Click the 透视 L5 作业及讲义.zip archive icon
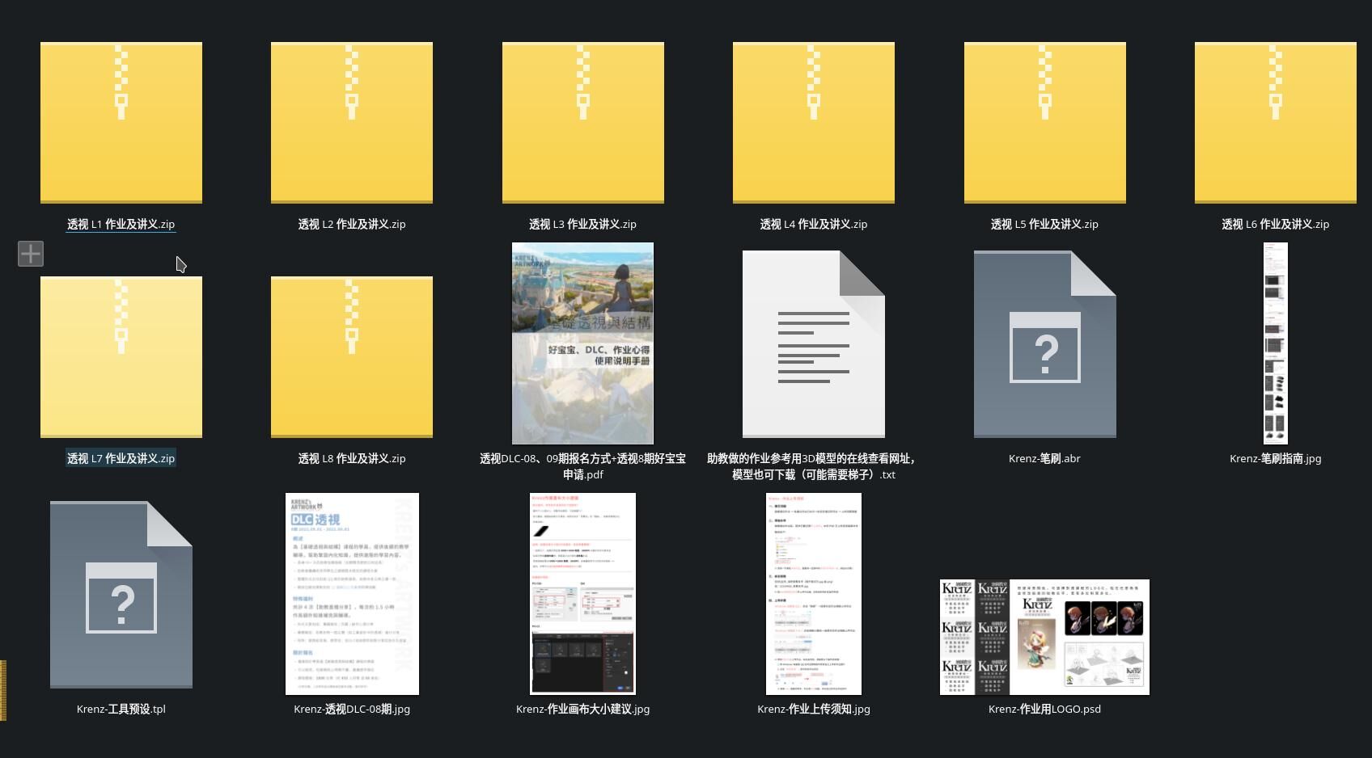 [1044, 123]
